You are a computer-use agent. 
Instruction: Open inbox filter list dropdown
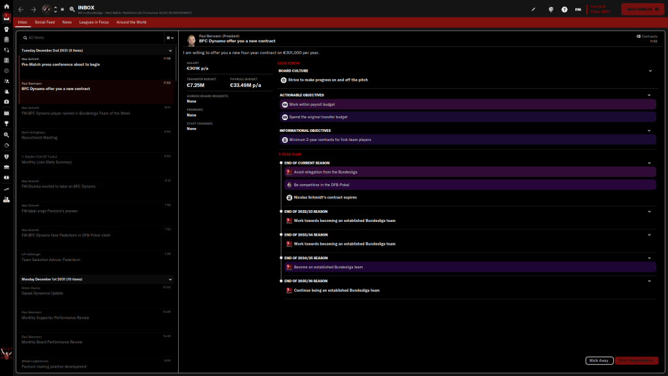click(170, 38)
